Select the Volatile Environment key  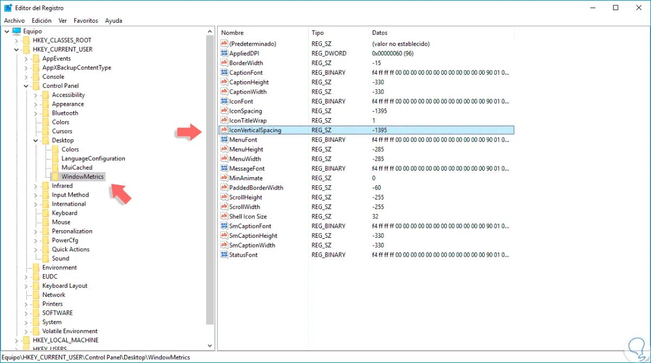point(70,331)
